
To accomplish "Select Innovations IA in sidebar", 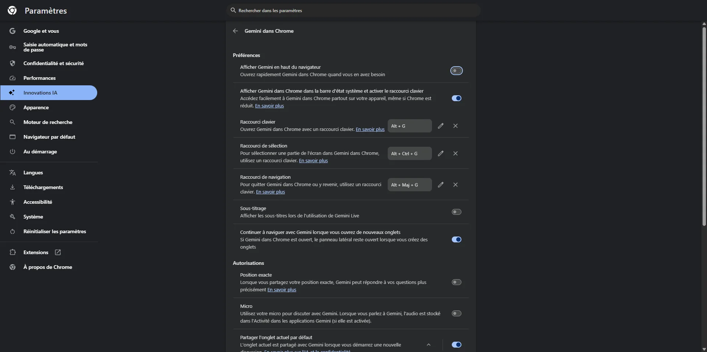I will [49, 93].
